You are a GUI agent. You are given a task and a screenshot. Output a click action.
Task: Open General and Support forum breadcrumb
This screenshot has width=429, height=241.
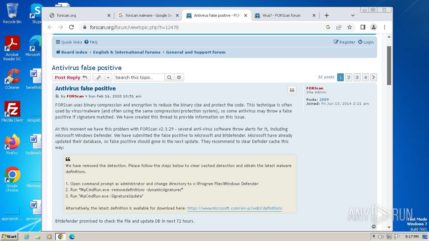[196, 52]
